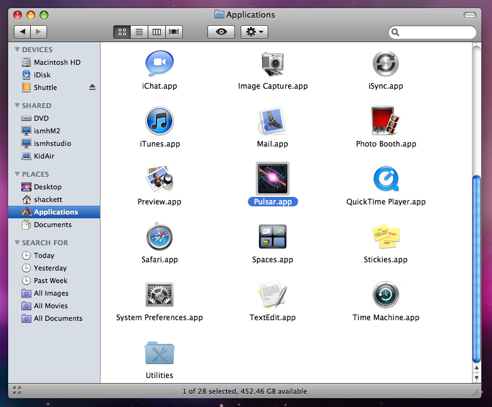
Task: Click the scroll up arrow
Action: [x=476, y=368]
